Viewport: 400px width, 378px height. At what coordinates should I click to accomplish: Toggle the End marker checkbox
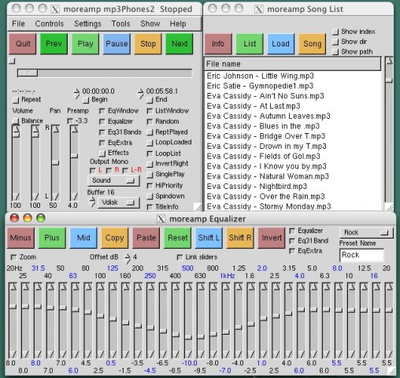point(150,100)
